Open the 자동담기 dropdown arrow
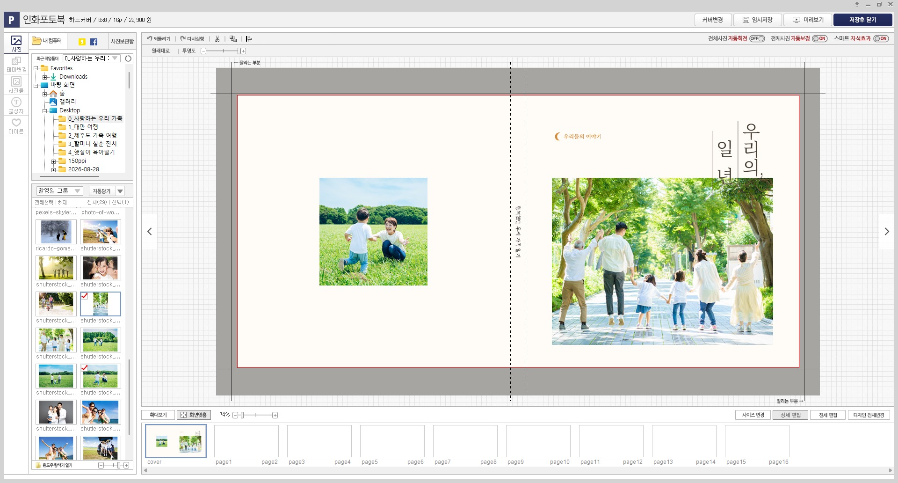Viewport: 898px width, 483px height. (120, 191)
